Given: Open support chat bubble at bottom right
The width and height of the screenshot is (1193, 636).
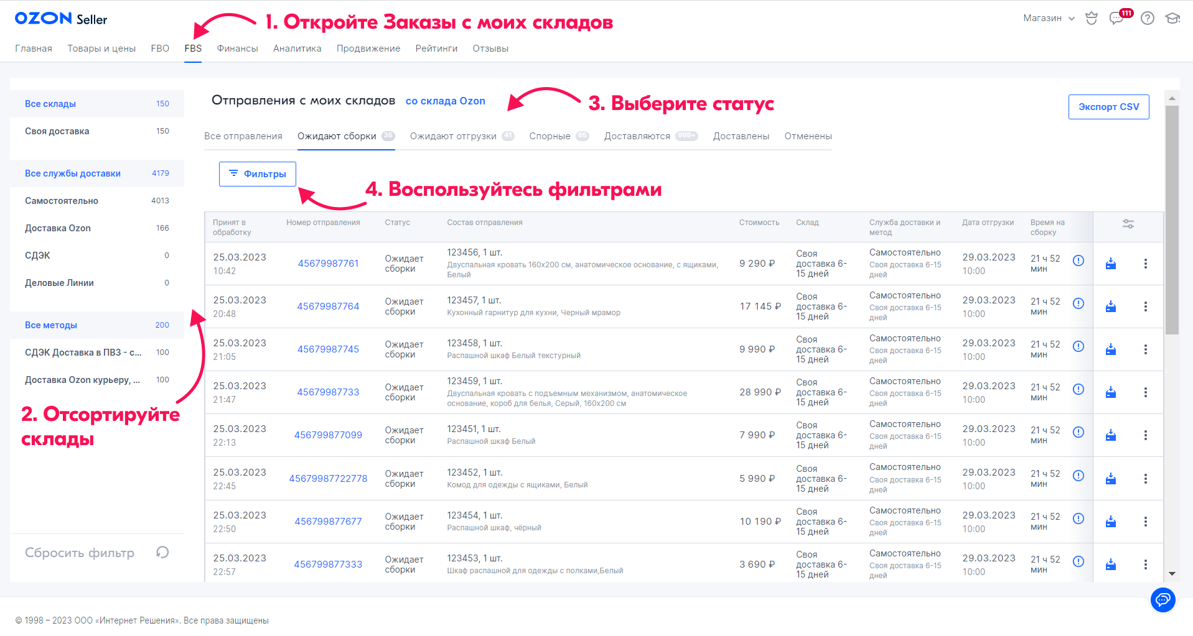Looking at the screenshot, I should coord(1163,600).
